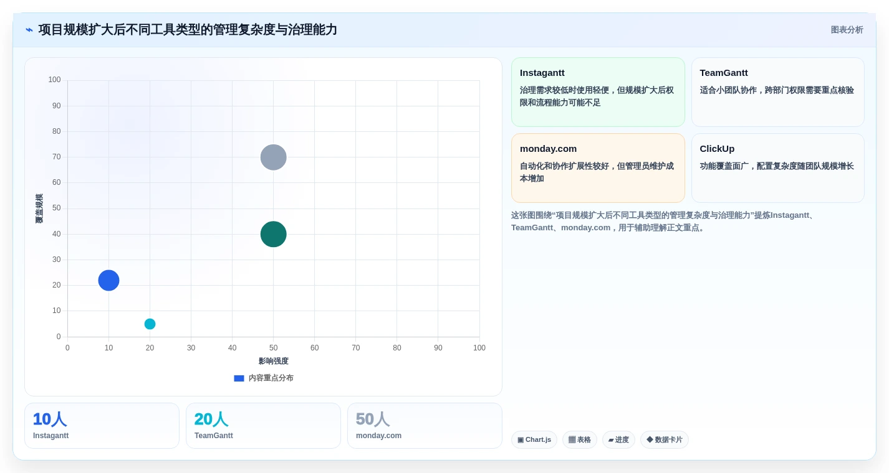Click the x-axis tick label 100

point(479,348)
